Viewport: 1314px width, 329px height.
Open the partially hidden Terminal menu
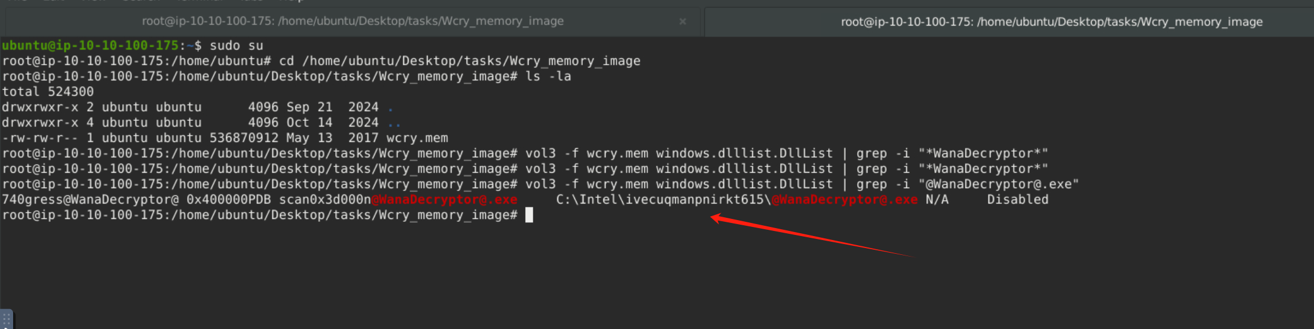click(x=198, y=1)
